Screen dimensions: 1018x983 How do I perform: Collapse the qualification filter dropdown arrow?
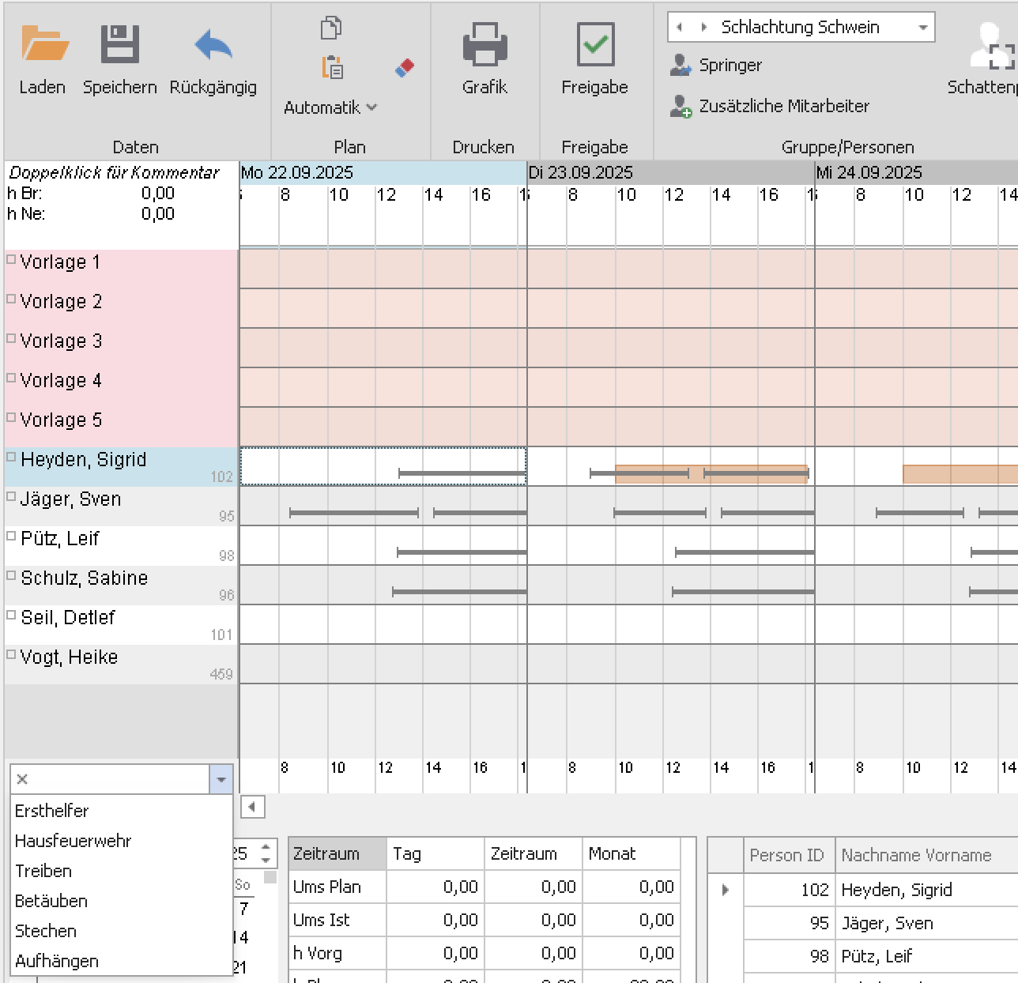coord(221,779)
